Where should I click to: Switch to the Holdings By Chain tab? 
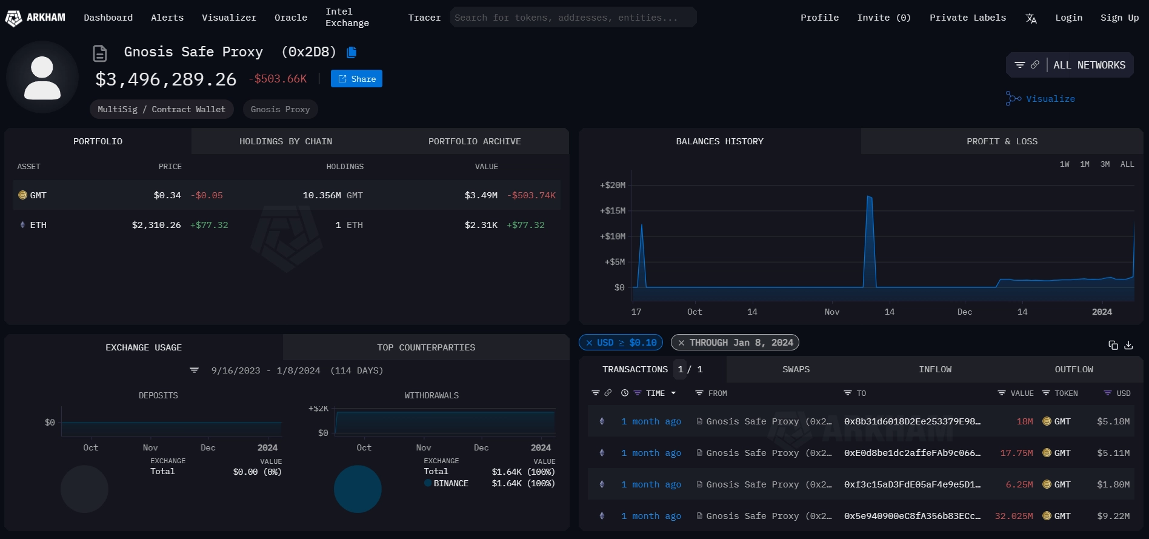coord(285,141)
